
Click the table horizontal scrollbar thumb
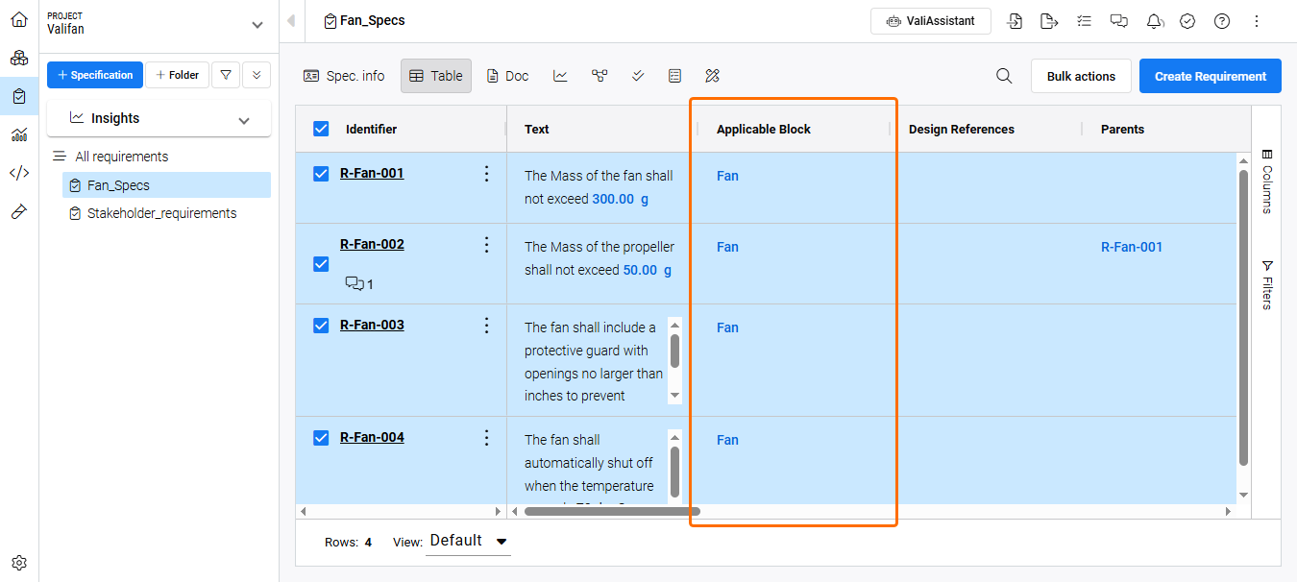pyautogui.click(x=612, y=512)
